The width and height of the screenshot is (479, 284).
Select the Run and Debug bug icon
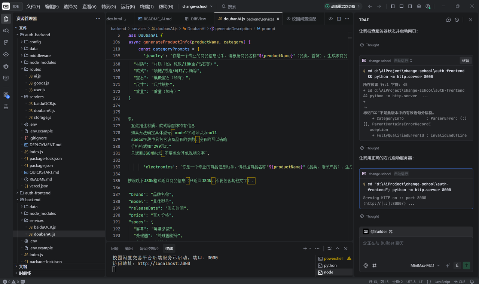coord(6,67)
